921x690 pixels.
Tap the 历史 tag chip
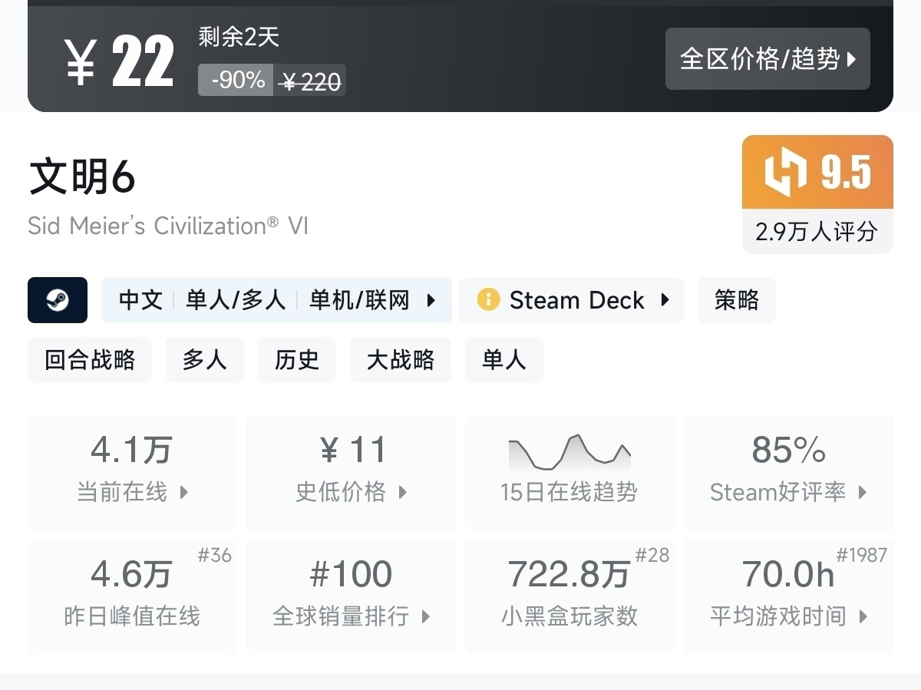[297, 360]
